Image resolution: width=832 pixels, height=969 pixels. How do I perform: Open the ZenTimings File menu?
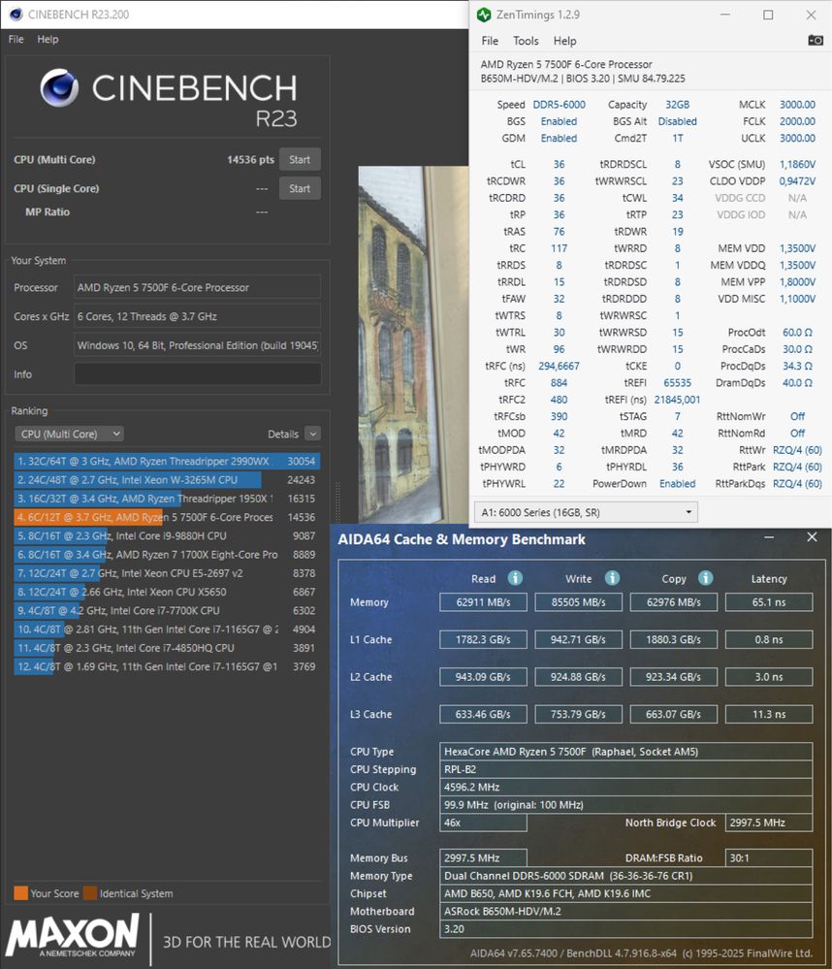490,41
